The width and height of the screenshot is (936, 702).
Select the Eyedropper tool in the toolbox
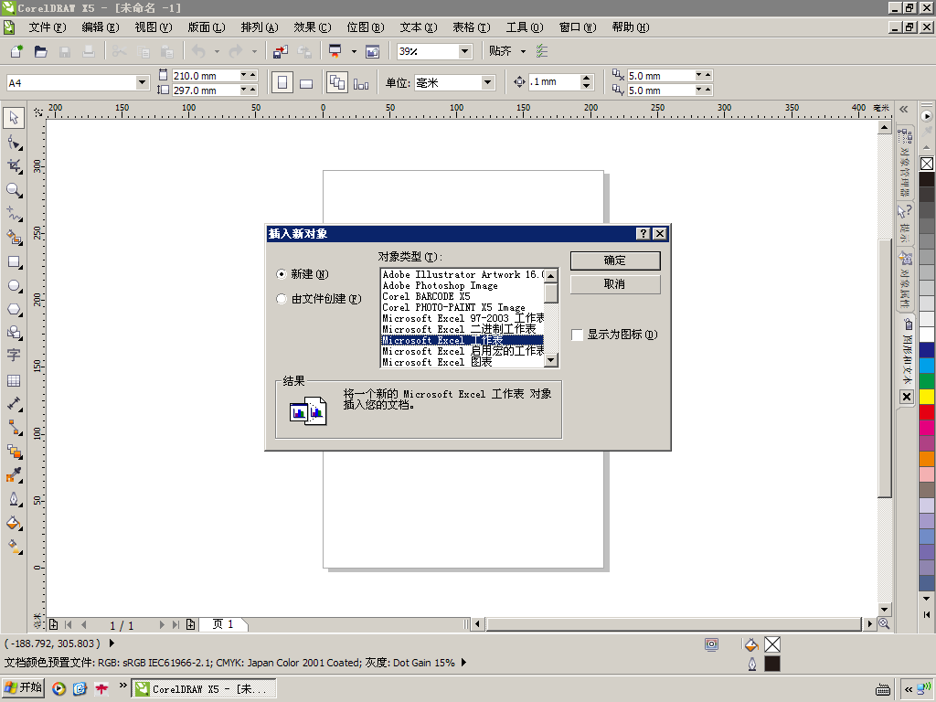click(14, 475)
